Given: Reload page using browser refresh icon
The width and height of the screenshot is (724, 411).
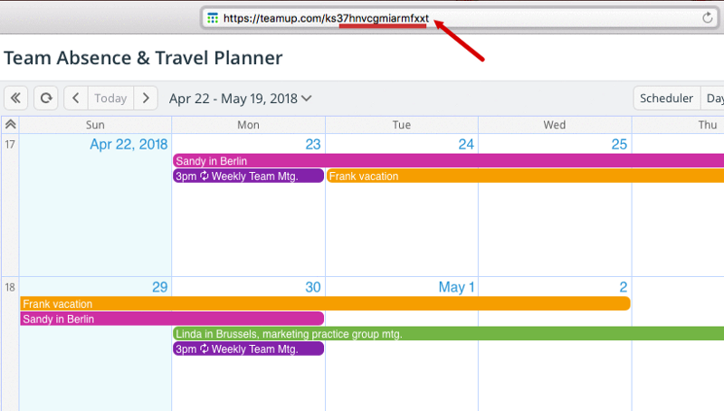Looking at the screenshot, I should tap(707, 18).
